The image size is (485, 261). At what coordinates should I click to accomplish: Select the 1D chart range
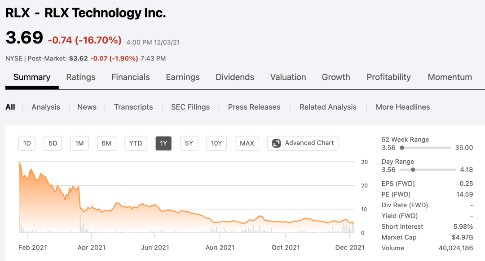(x=27, y=143)
